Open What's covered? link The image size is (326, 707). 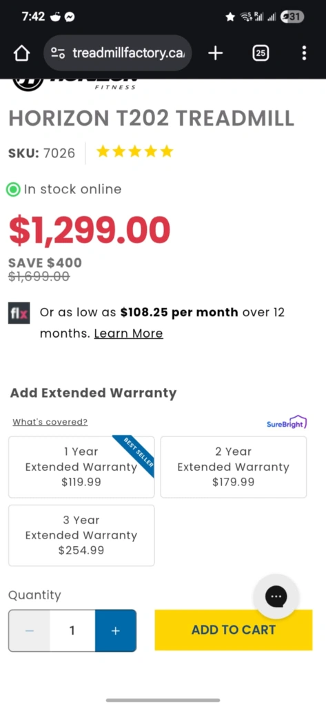point(50,422)
